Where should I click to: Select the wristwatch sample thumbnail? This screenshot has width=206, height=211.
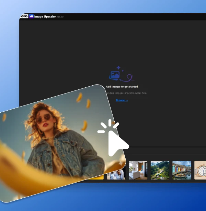coord(200,170)
